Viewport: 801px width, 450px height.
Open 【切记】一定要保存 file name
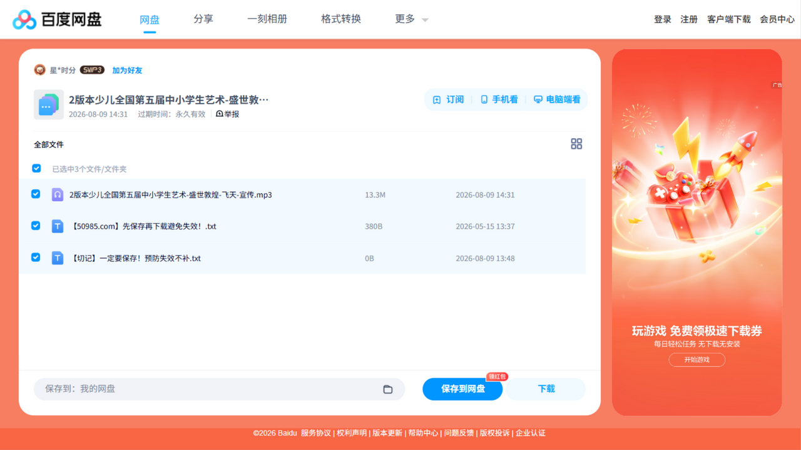point(135,258)
